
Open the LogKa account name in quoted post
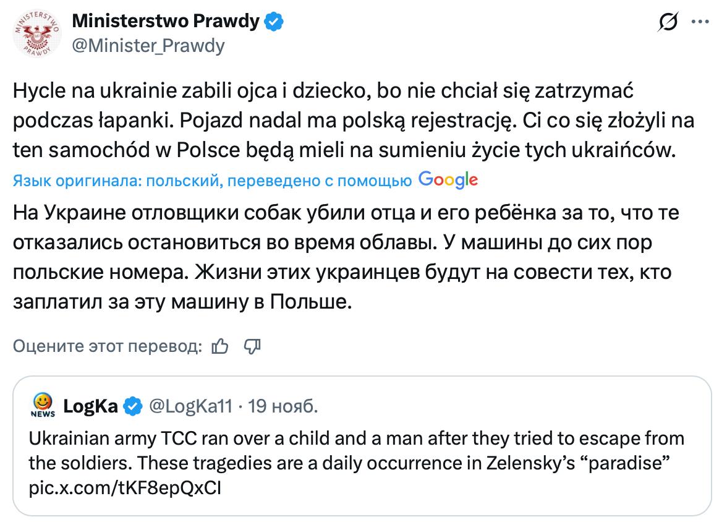point(91,406)
